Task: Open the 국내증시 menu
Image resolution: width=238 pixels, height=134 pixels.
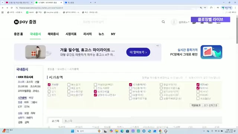Action: pos(35,34)
